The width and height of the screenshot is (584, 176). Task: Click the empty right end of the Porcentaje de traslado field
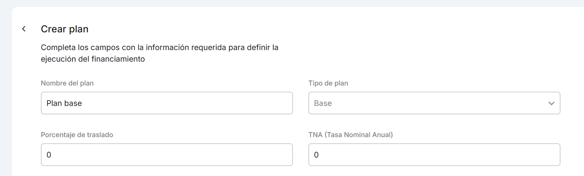pos(270,155)
